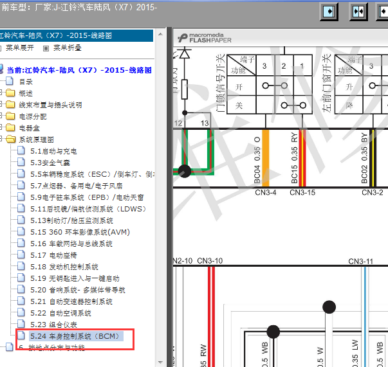Open the 概述 folder
The height and width of the screenshot is (367, 388).
(x=26, y=93)
